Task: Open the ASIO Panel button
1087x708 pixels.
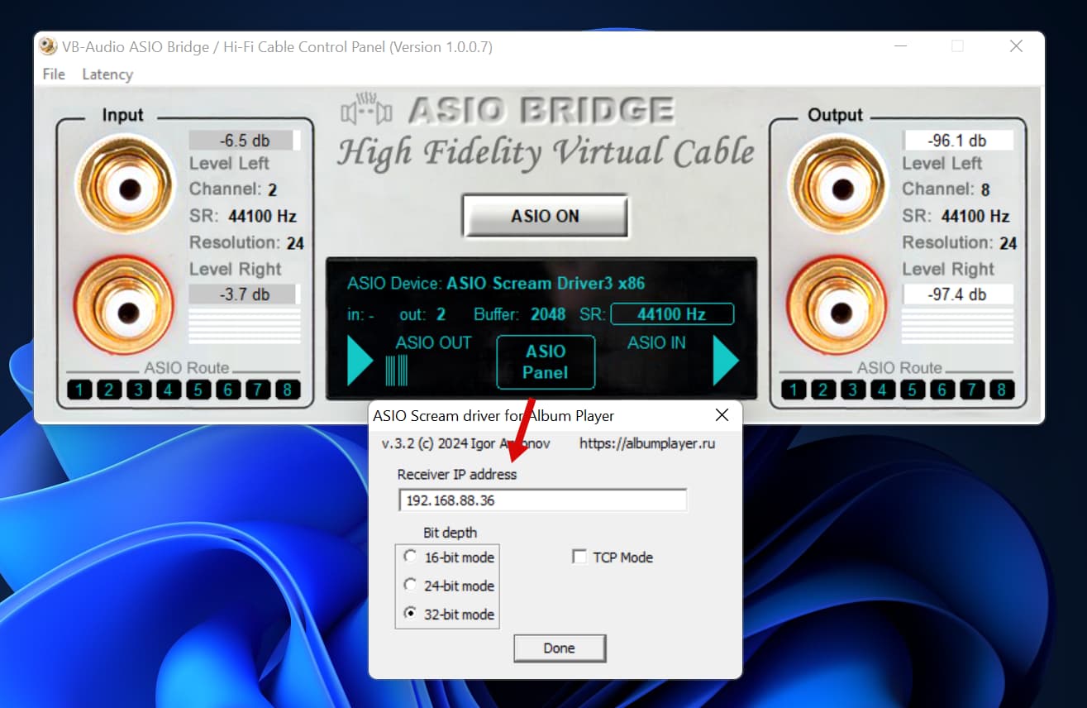Action: click(x=546, y=361)
